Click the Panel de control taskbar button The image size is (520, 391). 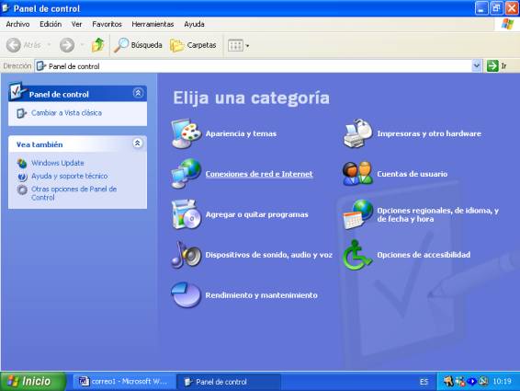point(229,382)
